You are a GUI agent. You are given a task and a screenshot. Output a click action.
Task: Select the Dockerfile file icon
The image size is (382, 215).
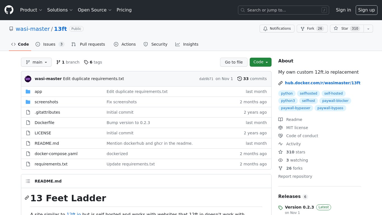point(28,123)
